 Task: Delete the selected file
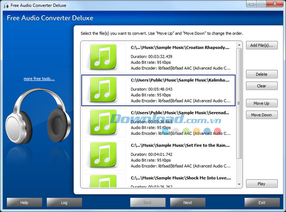point(262,74)
